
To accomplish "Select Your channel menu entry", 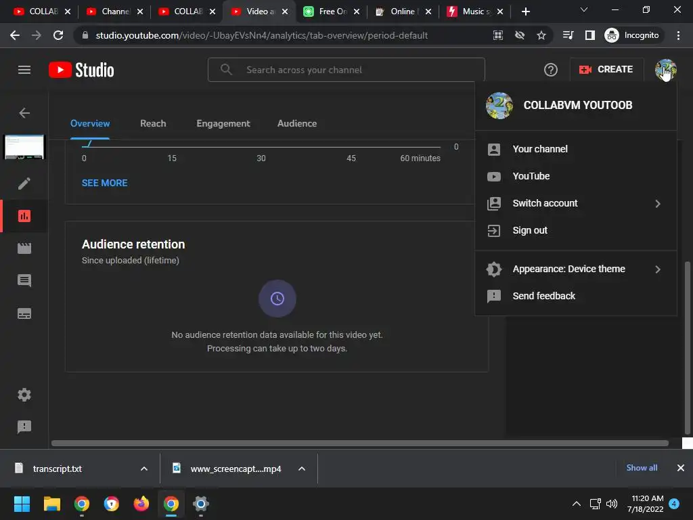I will point(576,149).
